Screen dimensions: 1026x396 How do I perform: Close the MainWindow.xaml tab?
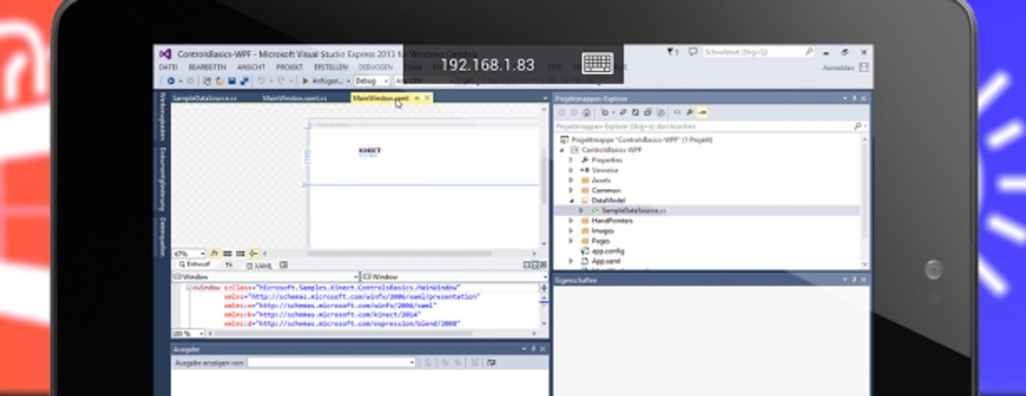tap(427, 98)
